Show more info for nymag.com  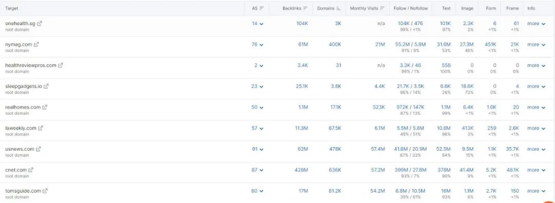pyautogui.click(x=536, y=45)
